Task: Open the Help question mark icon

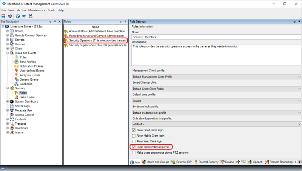Action: coord(18,16)
